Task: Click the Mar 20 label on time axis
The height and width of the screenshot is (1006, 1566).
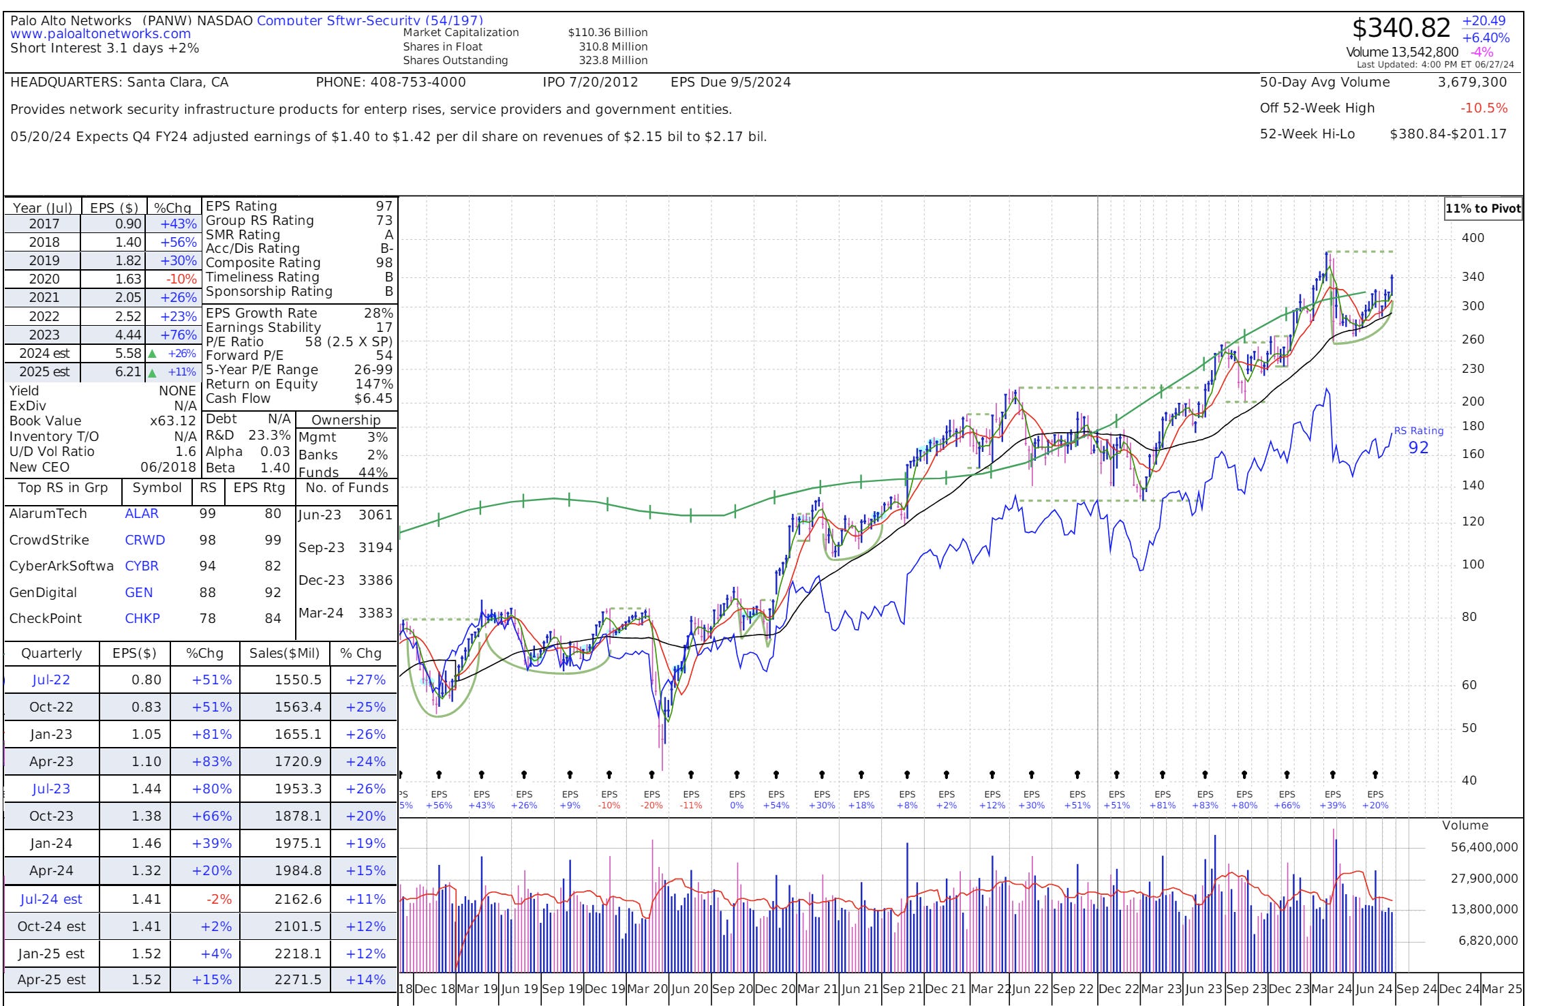Action: point(647,989)
